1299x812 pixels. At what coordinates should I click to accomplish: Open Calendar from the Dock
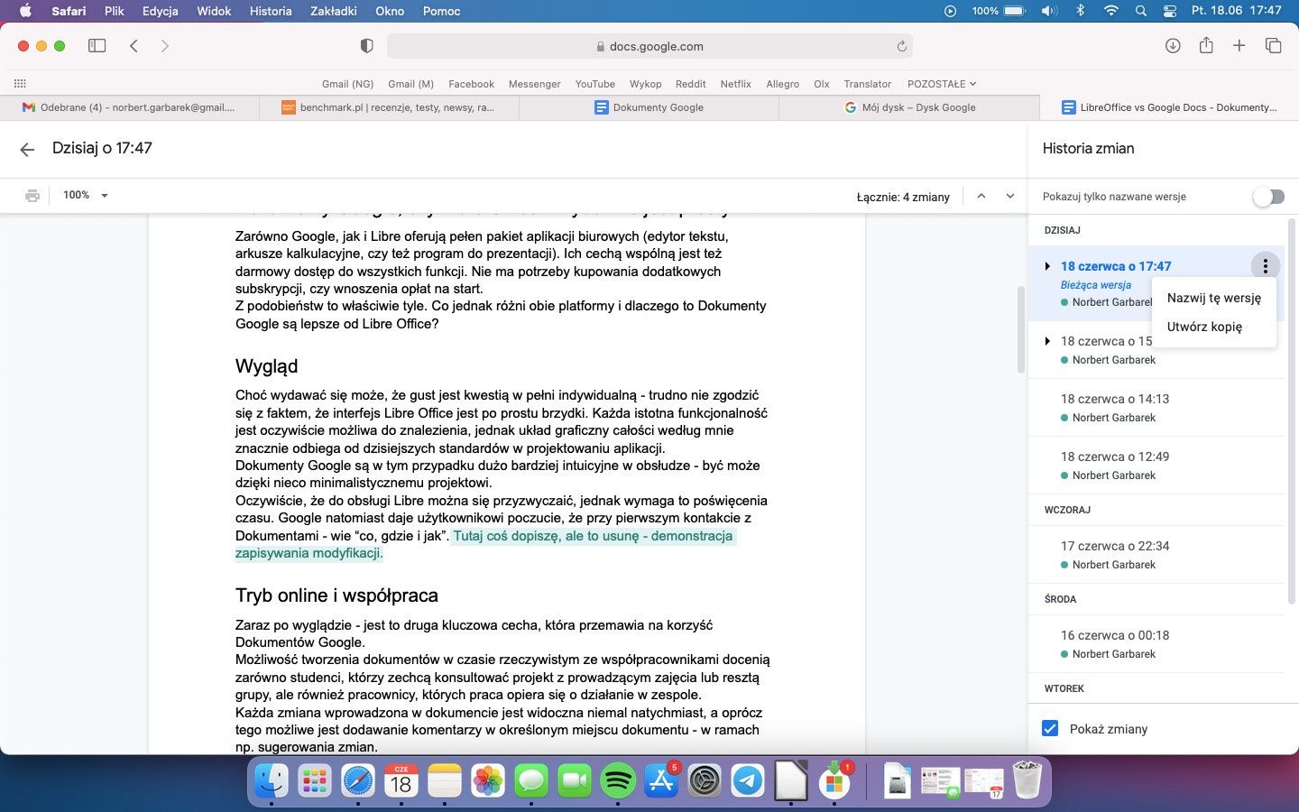click(x=401, y=780)
